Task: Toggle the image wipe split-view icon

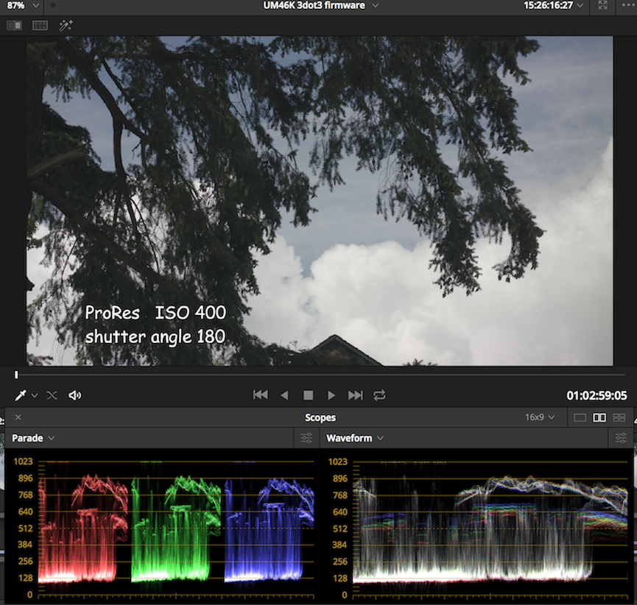Action: coord(14,26)
